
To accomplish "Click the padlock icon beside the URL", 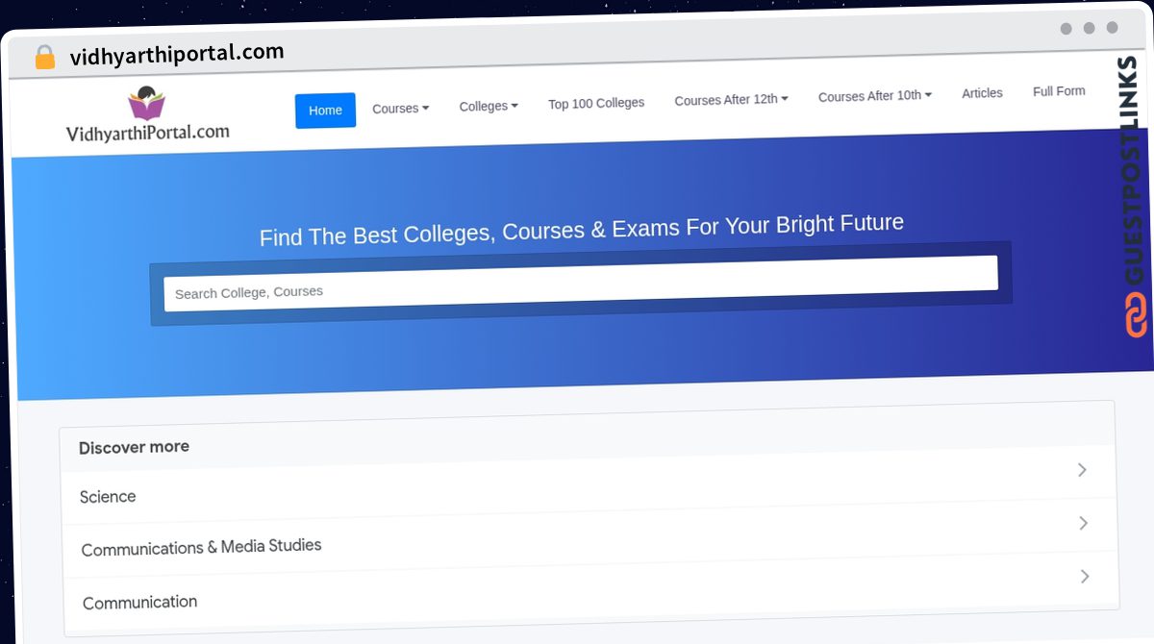I will (44, 57).
